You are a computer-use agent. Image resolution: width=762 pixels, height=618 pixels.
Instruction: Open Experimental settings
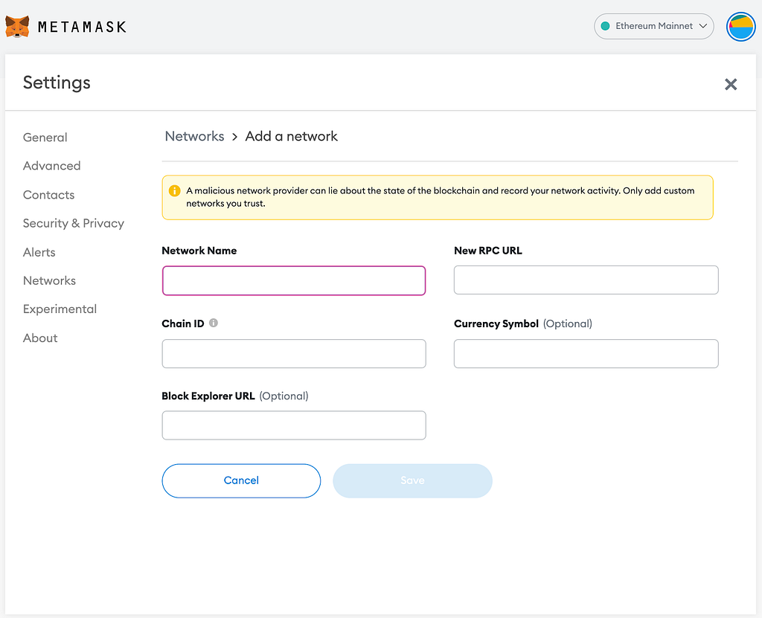click(x=60, y=309)
